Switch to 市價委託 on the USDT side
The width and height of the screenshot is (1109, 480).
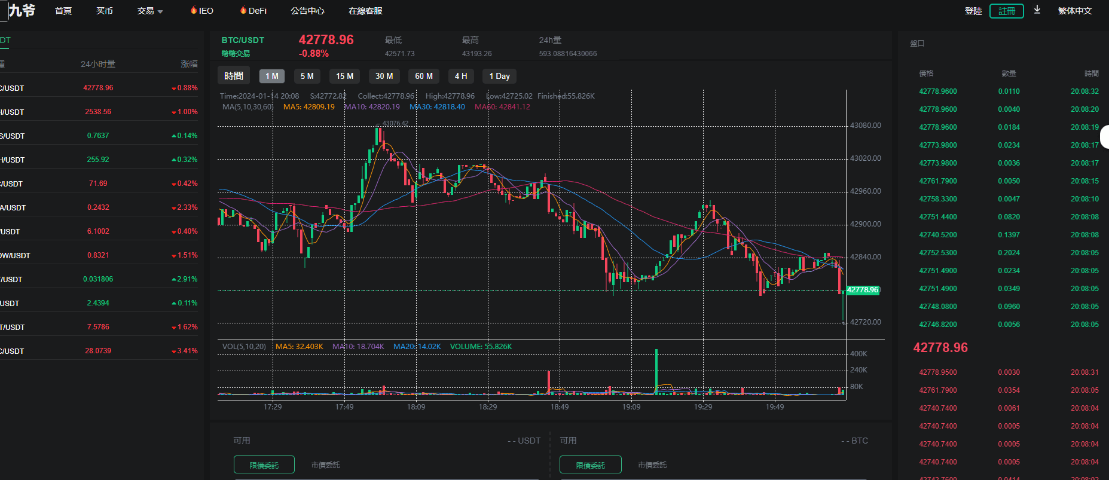coord(325,465)
